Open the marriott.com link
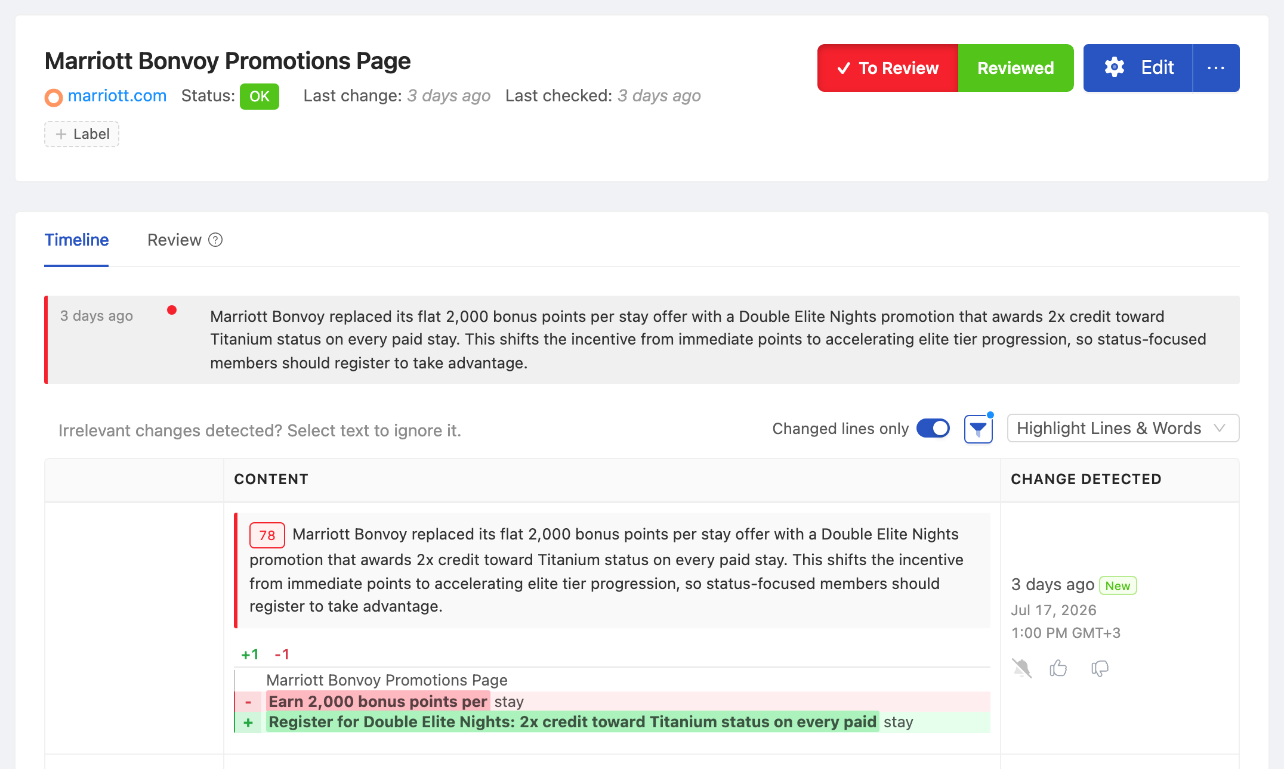The width and height of the screenshot is (1284, 769). (117, 95)
